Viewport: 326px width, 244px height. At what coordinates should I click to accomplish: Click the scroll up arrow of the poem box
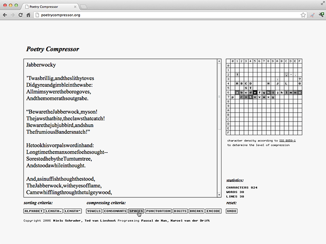[219, 61]
